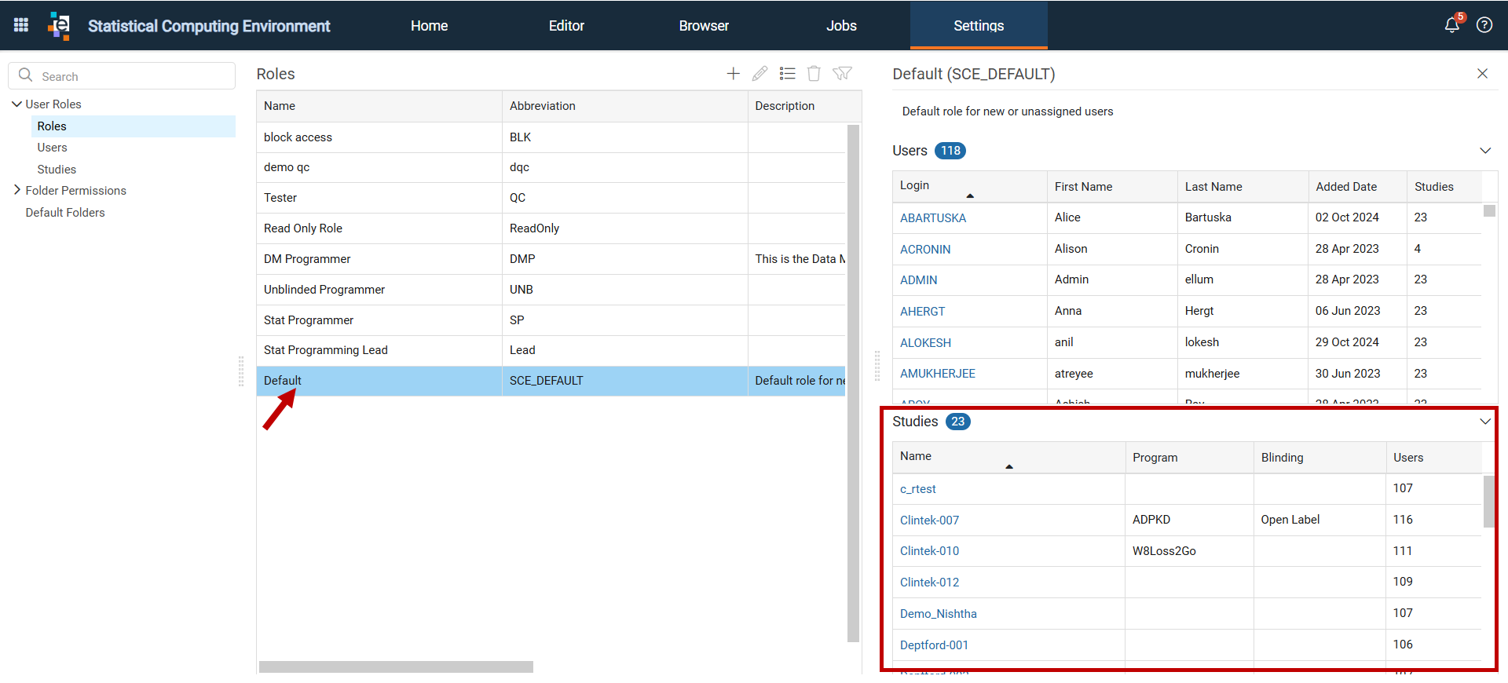
Task: Open Studies in the sidebar tree
Action: point(57,169)
